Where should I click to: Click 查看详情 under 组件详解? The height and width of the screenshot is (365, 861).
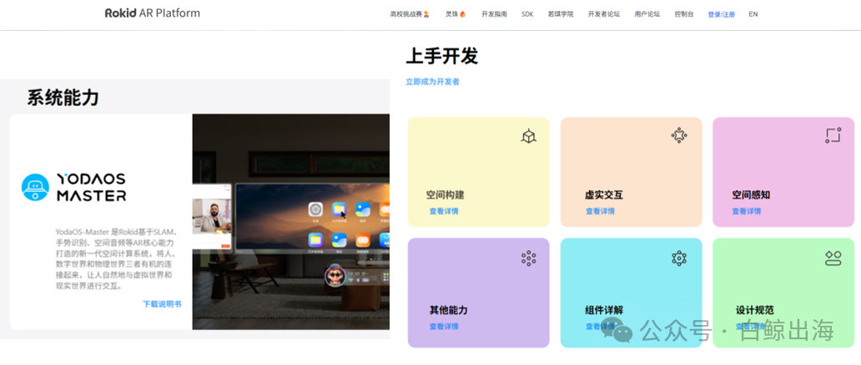(x=600, y=327)
